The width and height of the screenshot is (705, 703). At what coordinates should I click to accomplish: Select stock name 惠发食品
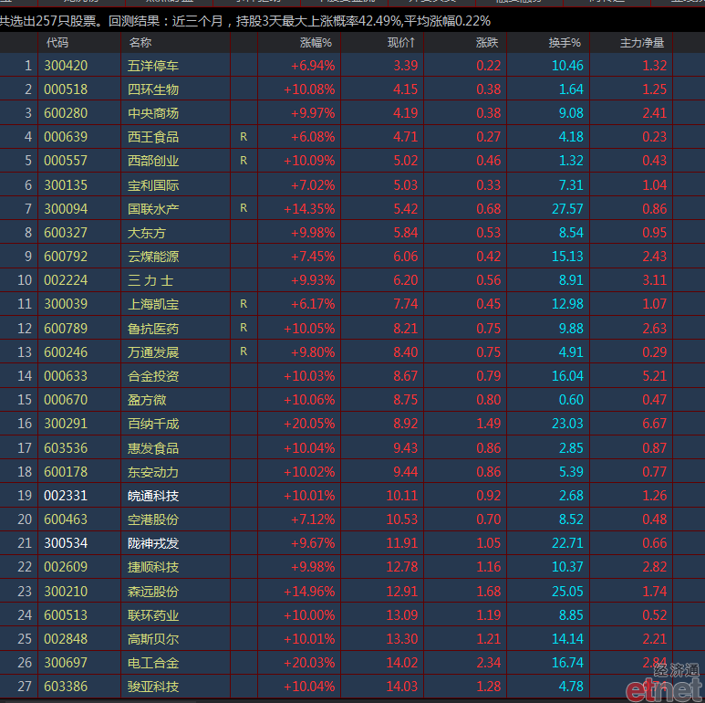[x=153, y=447]
